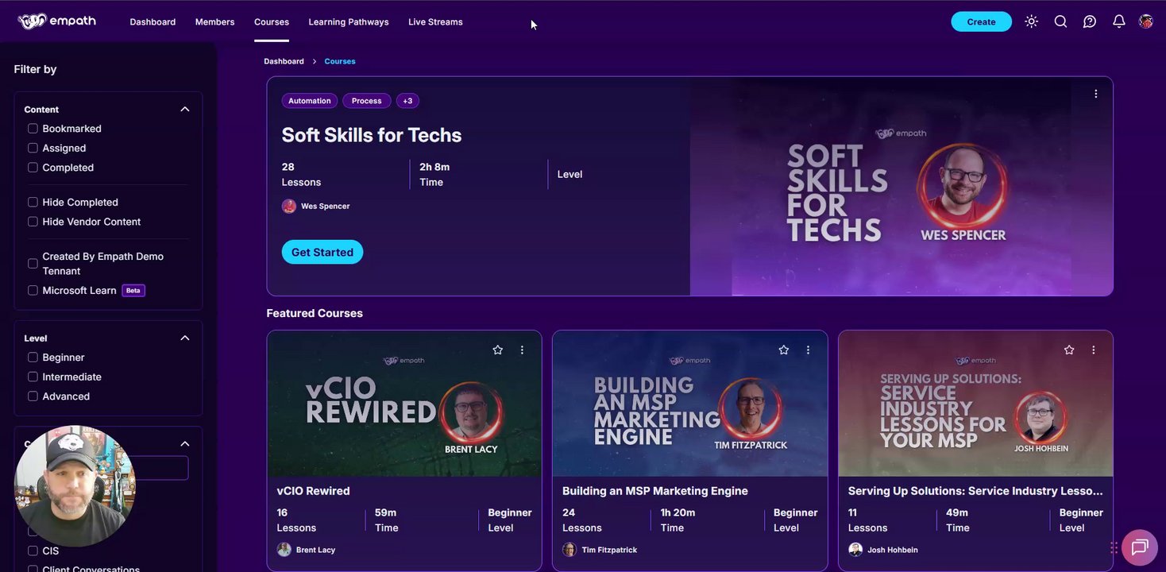Open the Live Streams nav tab
This screenshot has width=1166, height=572.
tap(435, 22)
